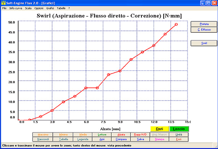Click the Rapp H/D button
This screenshot has height=149, width=218.
click(x=140, y=135)
